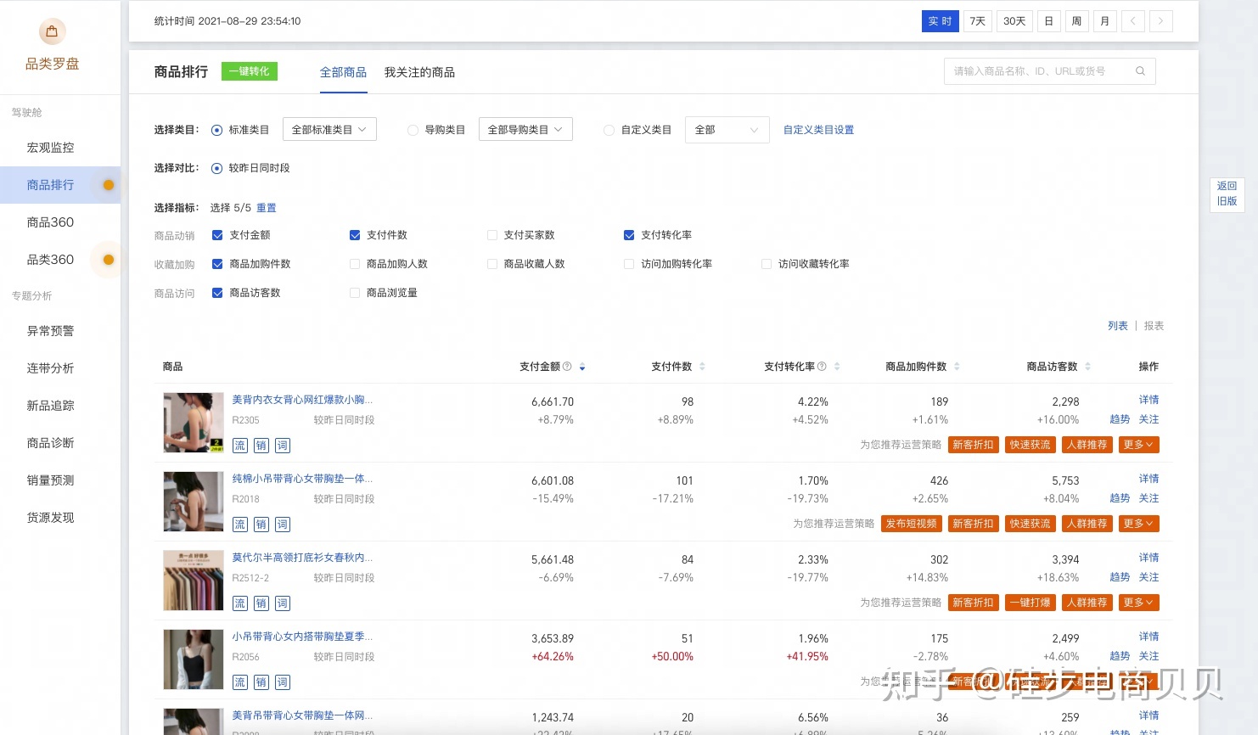Select the 自定义类目 radio button
The image size is (1258, 735).
609,130
